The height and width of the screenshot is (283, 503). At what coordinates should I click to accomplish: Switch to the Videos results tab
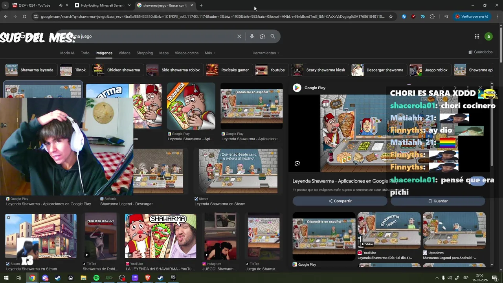point(124,53)
